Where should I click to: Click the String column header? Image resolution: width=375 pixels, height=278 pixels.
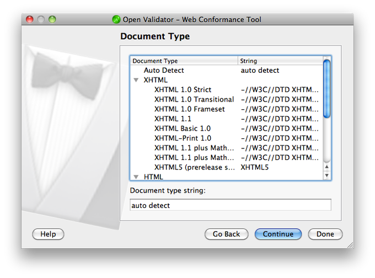[x=280, y=61]
